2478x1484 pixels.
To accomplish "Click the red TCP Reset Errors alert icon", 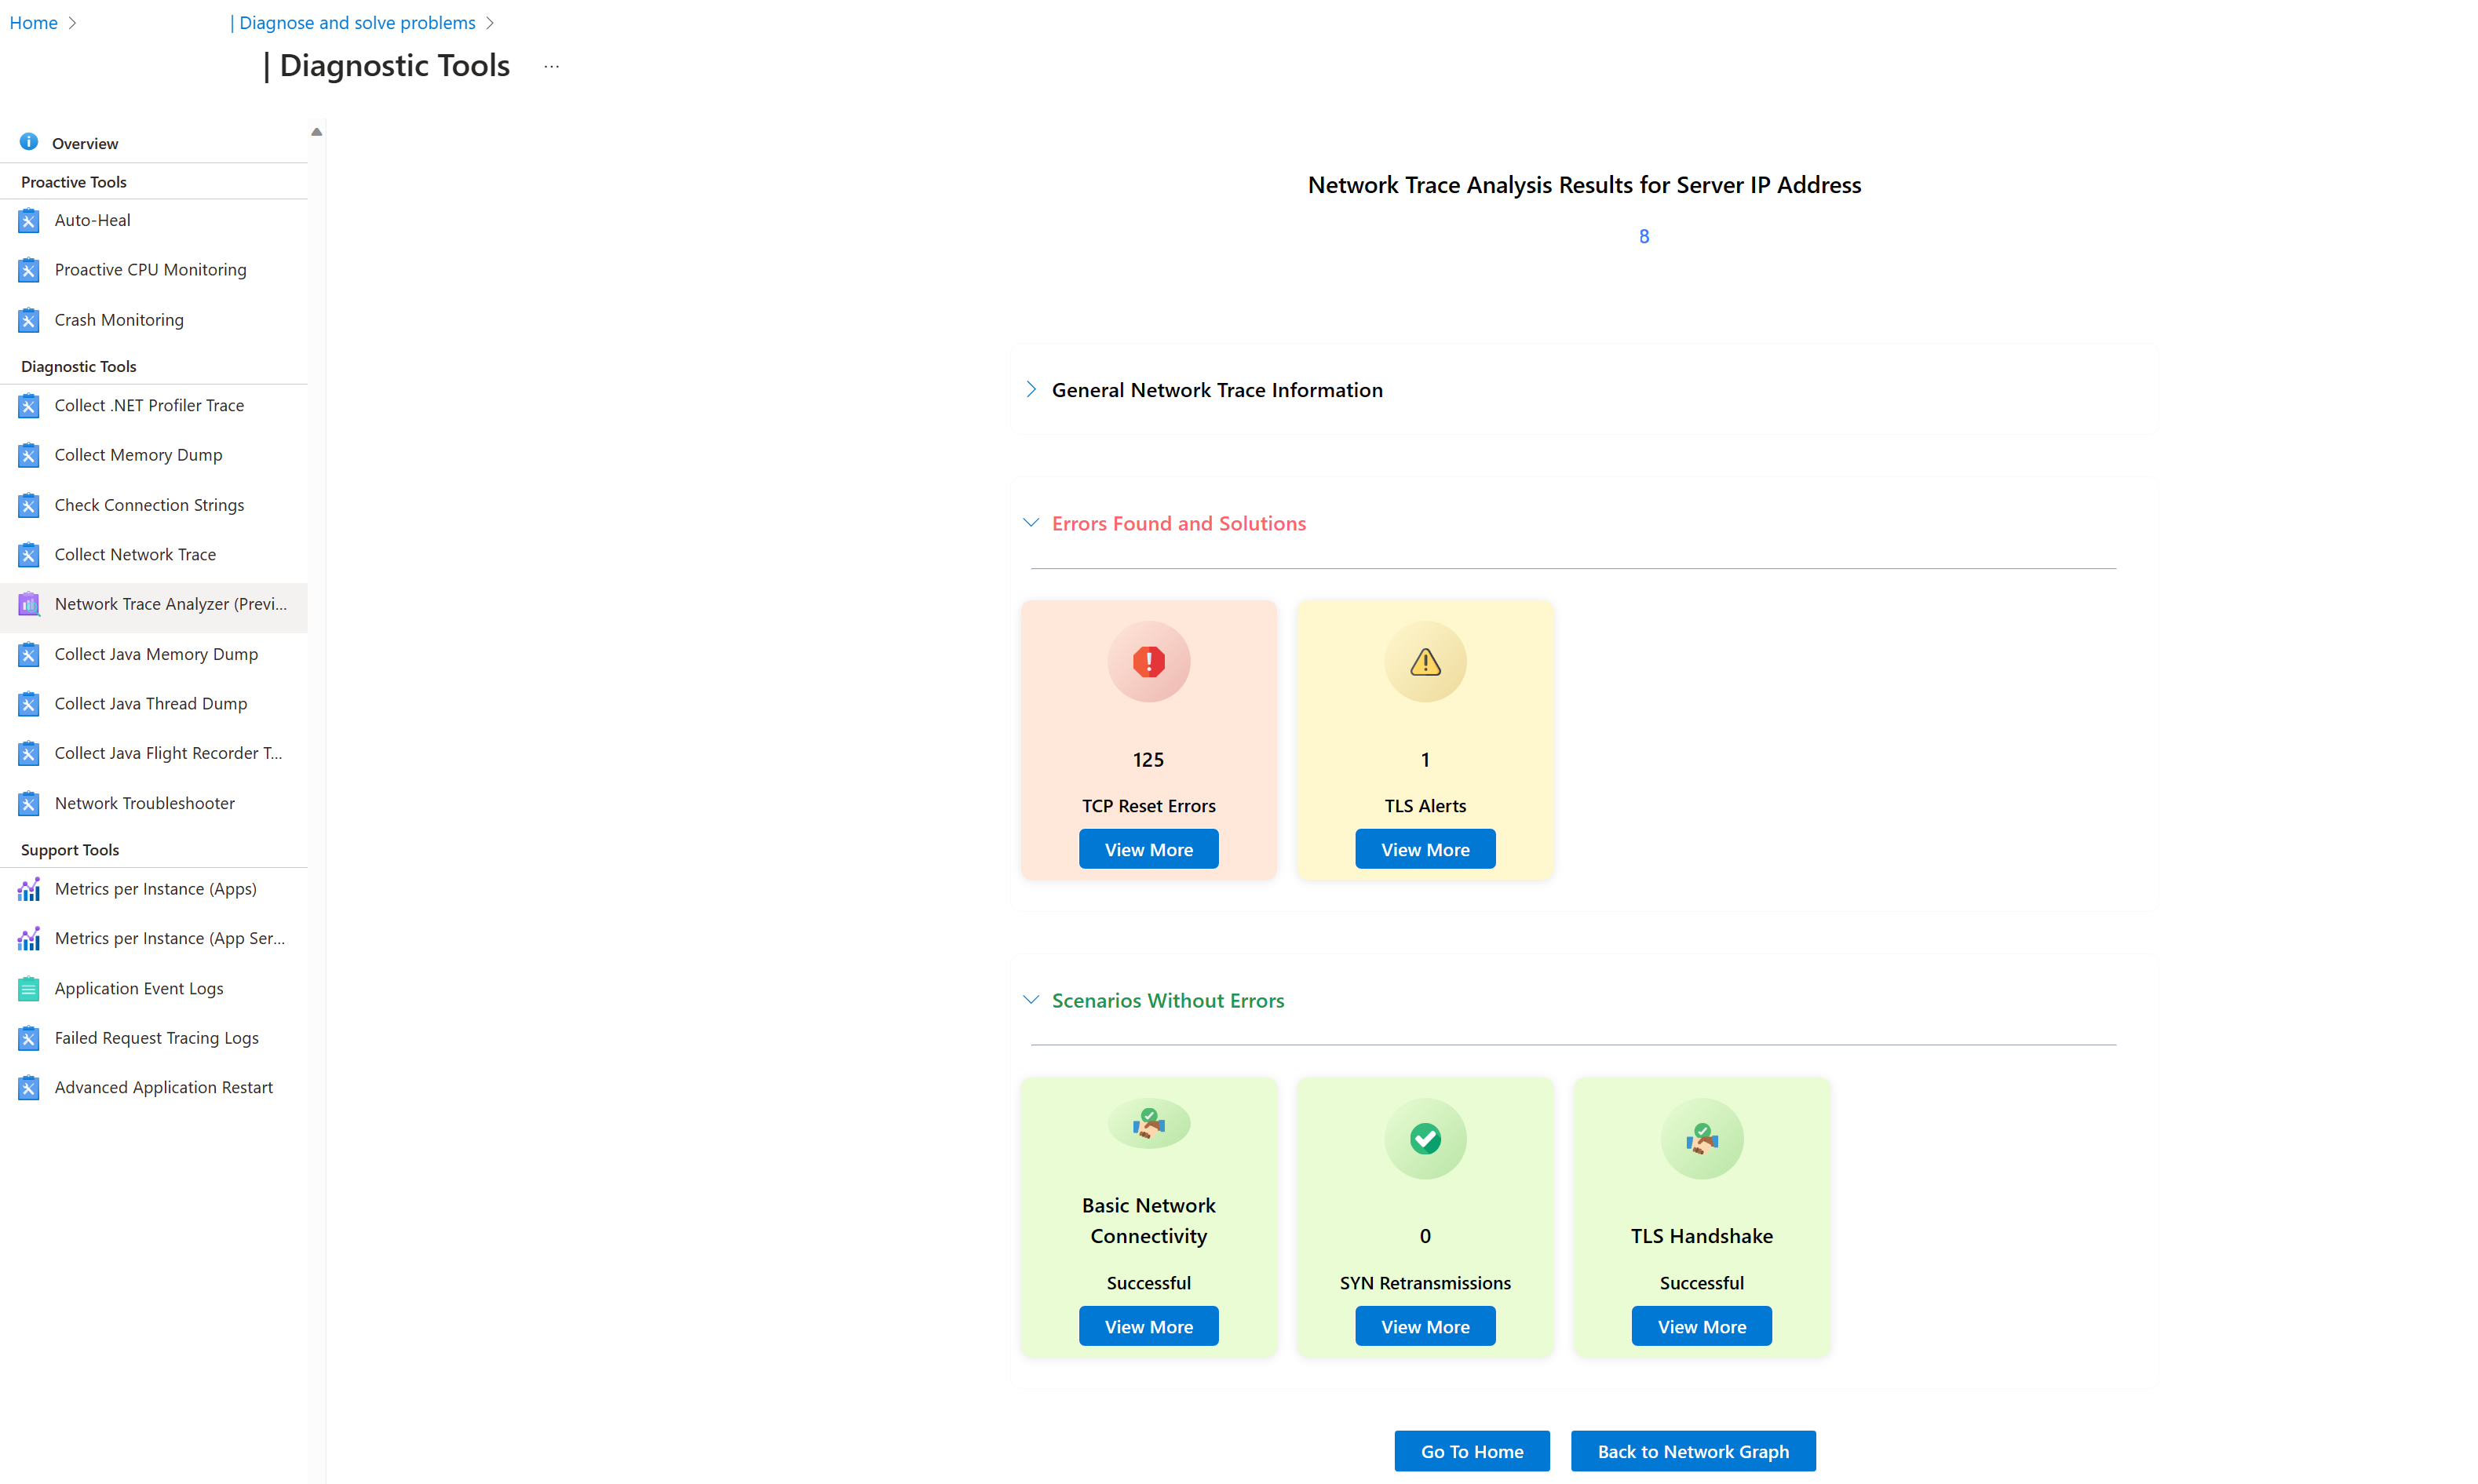I will point(1148,661).
